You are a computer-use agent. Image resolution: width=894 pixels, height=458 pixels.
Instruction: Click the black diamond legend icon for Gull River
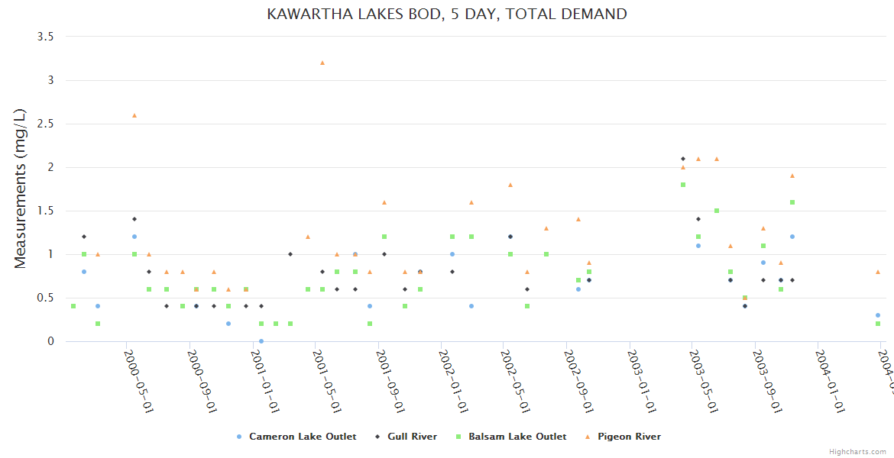377,437
